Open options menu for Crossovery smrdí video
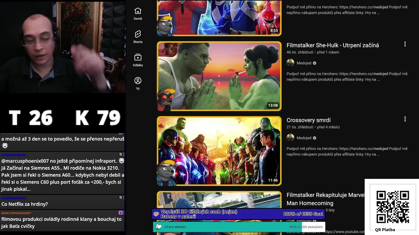419x235 pixels. 405,119
